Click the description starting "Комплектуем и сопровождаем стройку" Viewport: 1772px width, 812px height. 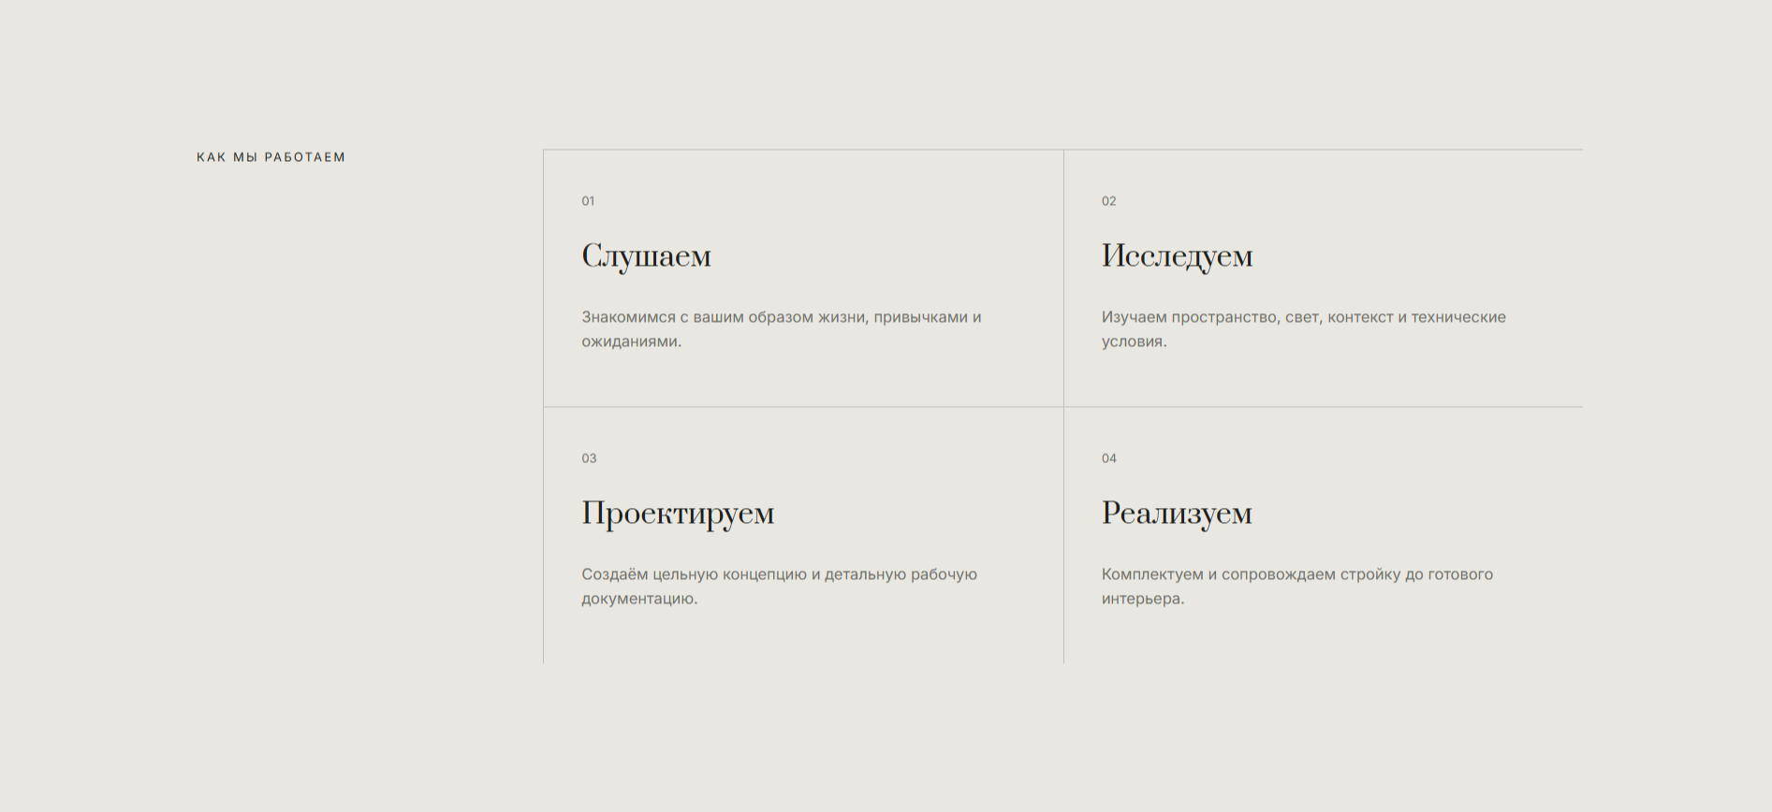click(1297, 587)
